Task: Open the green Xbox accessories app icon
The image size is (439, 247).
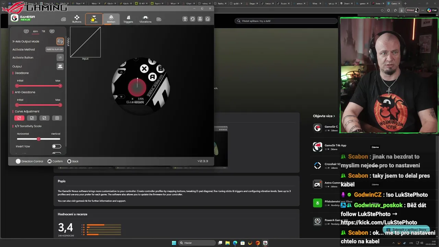Action: point(318,203)
